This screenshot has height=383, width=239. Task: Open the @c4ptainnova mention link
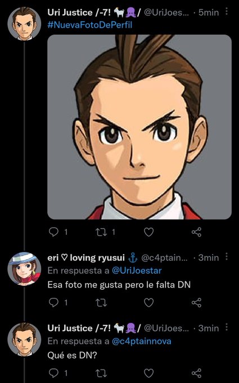142,341
